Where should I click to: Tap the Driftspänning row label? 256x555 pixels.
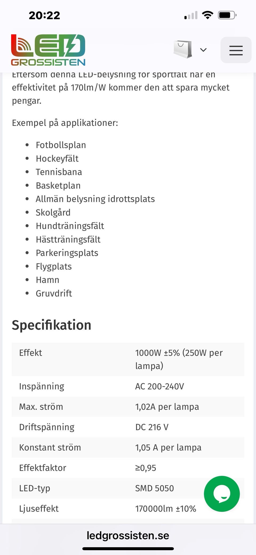[x=47, y=427]
